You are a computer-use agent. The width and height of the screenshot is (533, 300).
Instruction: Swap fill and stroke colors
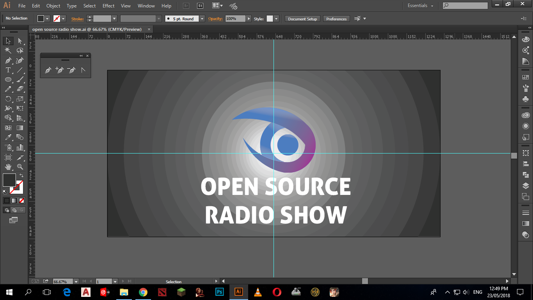(x=21, y=176)
